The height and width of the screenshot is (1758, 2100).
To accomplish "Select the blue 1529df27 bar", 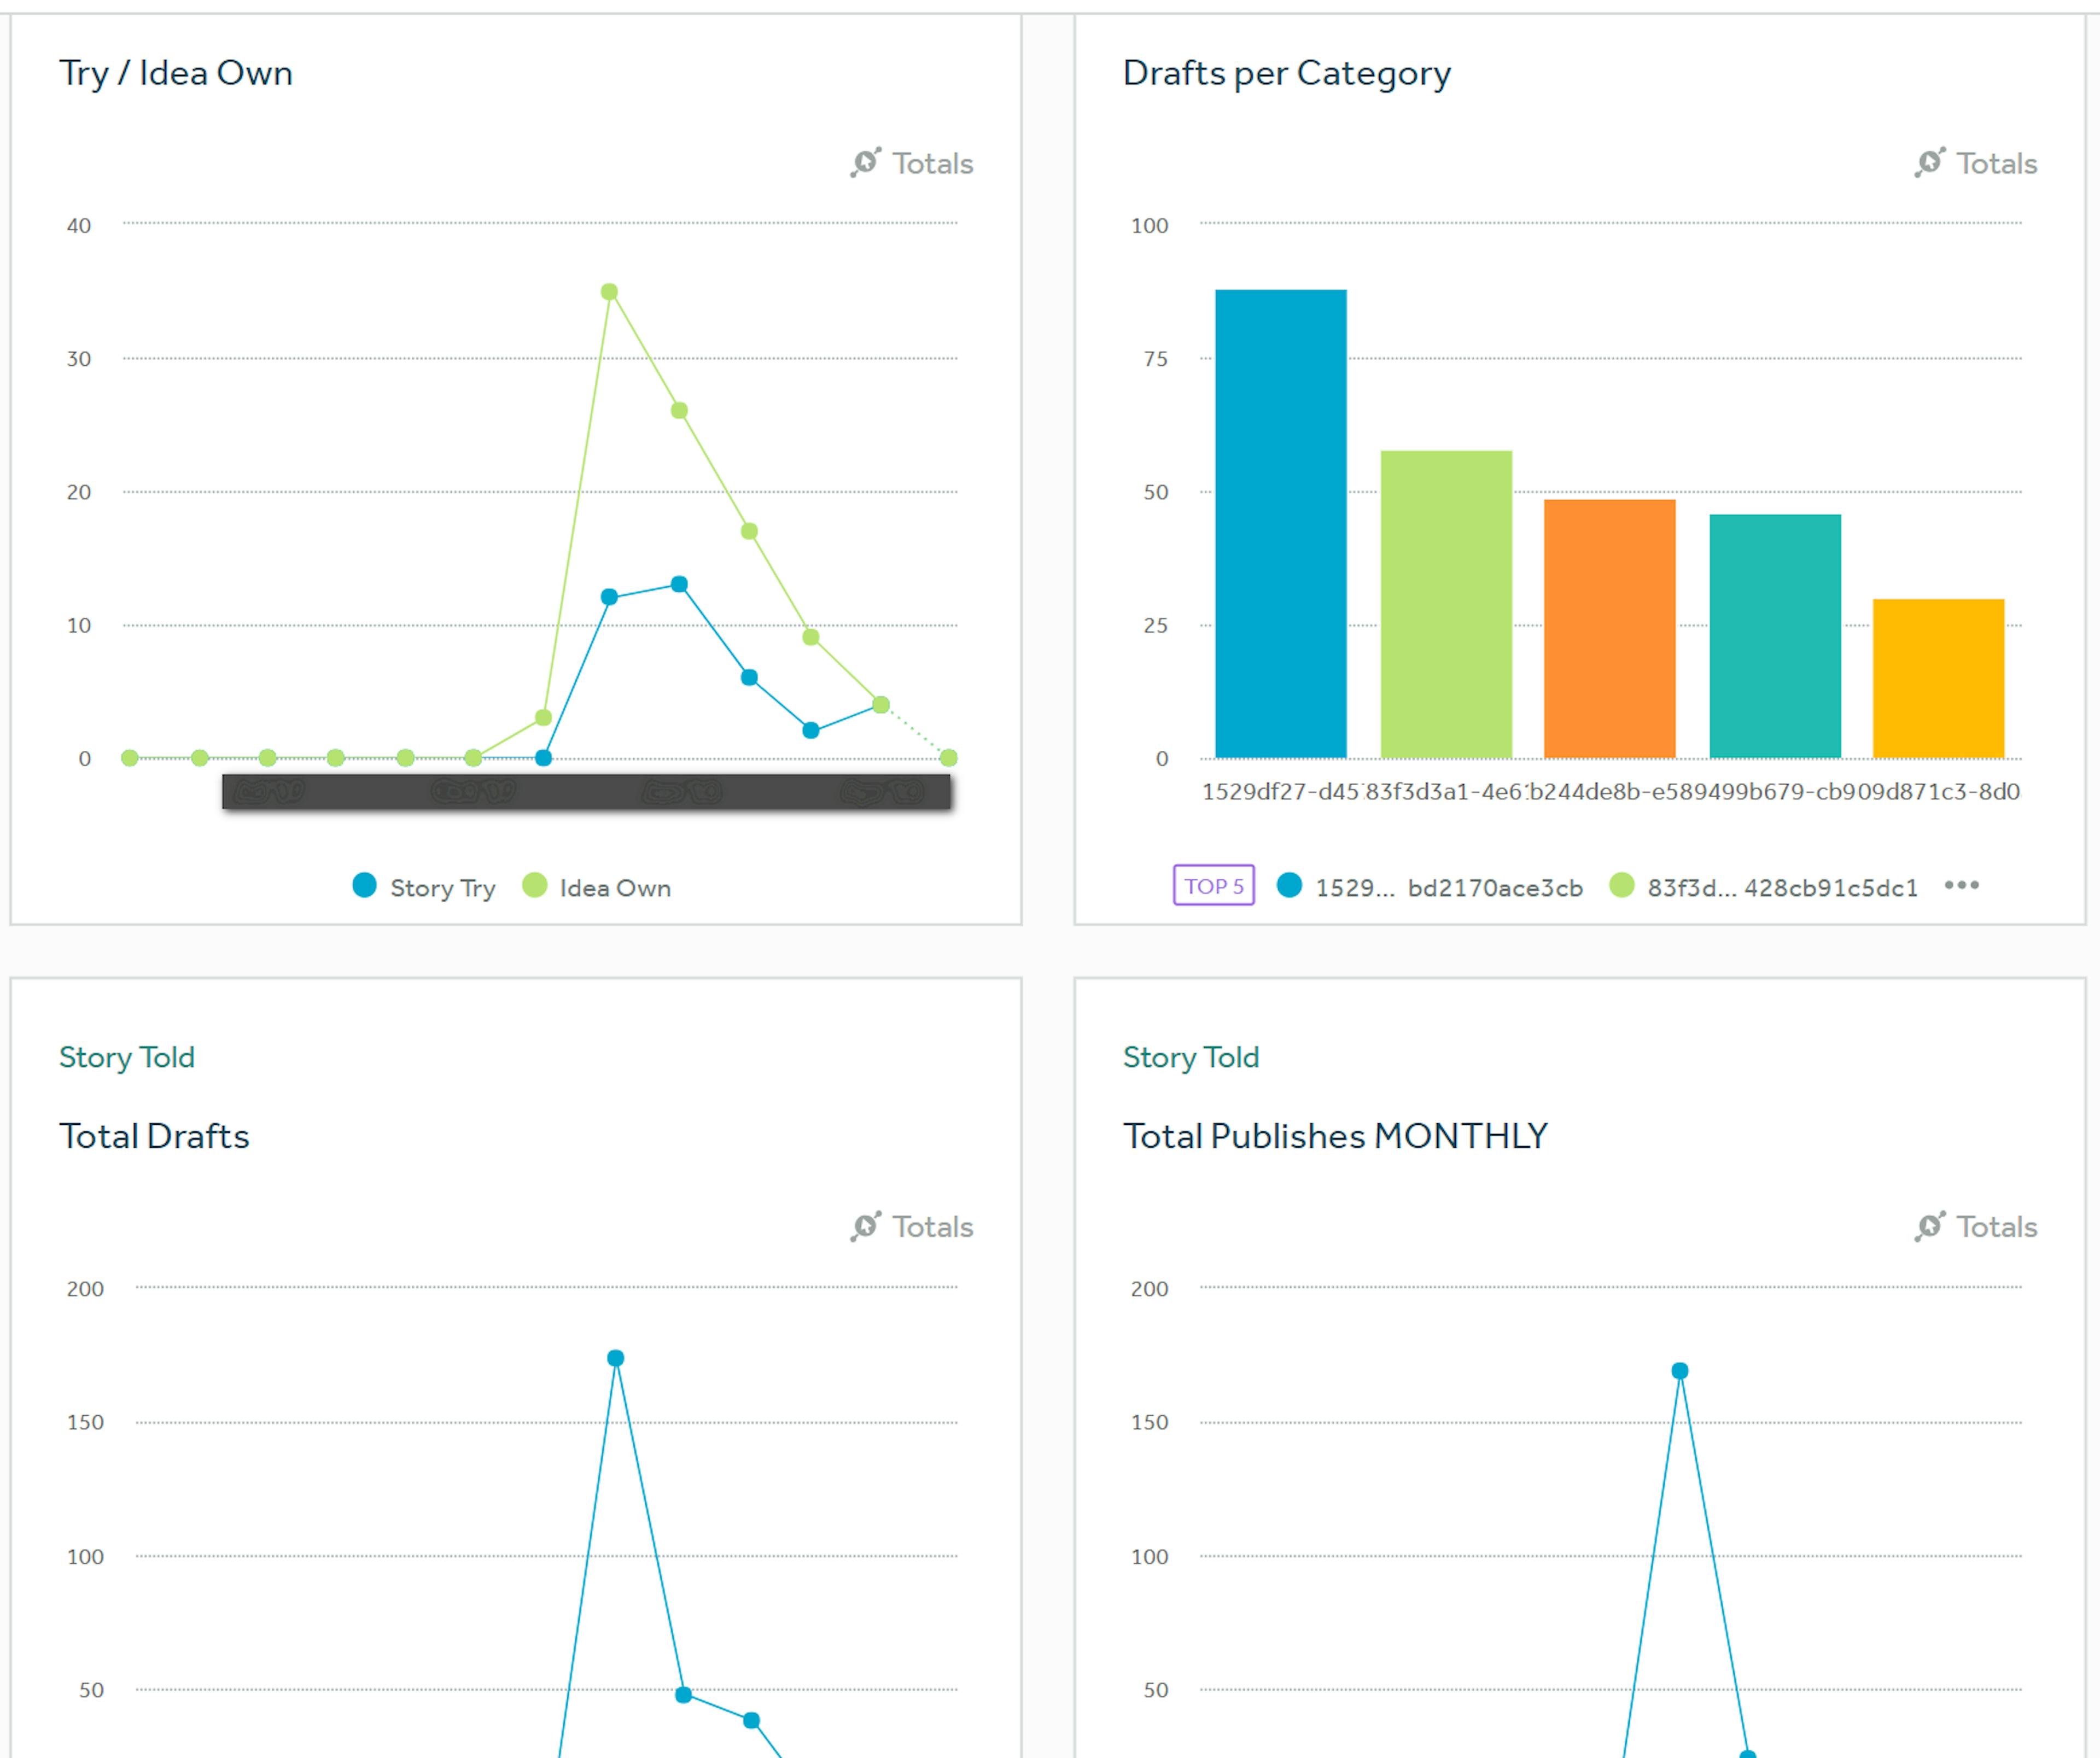I will [1281, 523].
